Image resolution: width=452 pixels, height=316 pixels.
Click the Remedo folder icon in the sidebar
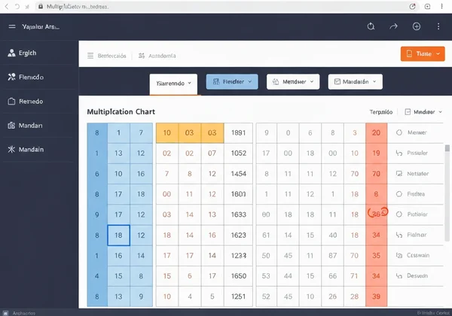point(11,101)
